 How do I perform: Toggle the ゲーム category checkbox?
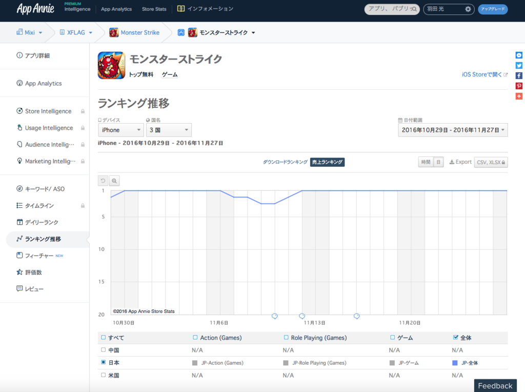tap(392, 338)
